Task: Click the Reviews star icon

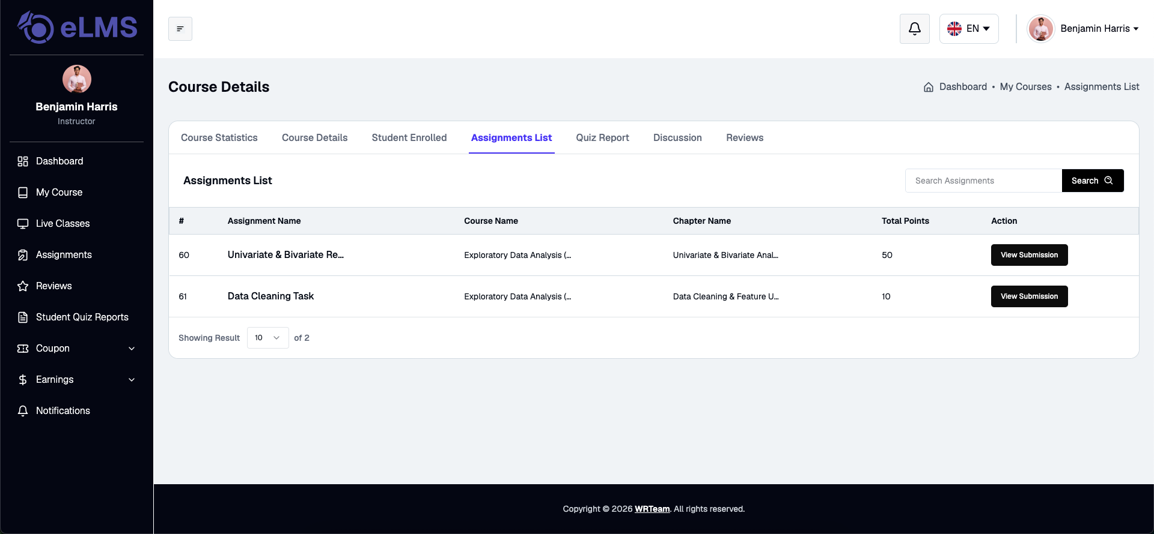Action: (23, 286)
